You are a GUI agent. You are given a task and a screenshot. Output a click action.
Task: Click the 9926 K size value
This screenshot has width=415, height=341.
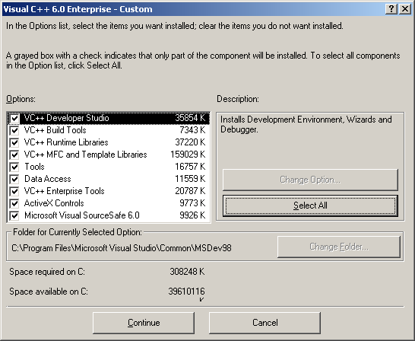coord(192,215)
